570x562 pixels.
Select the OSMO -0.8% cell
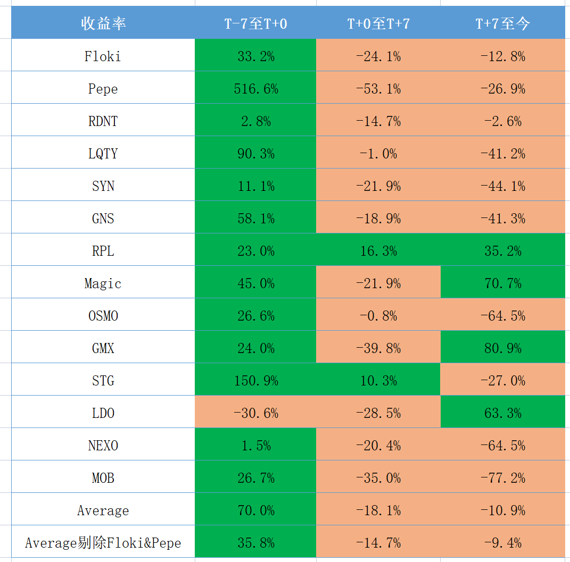point(378,316)
